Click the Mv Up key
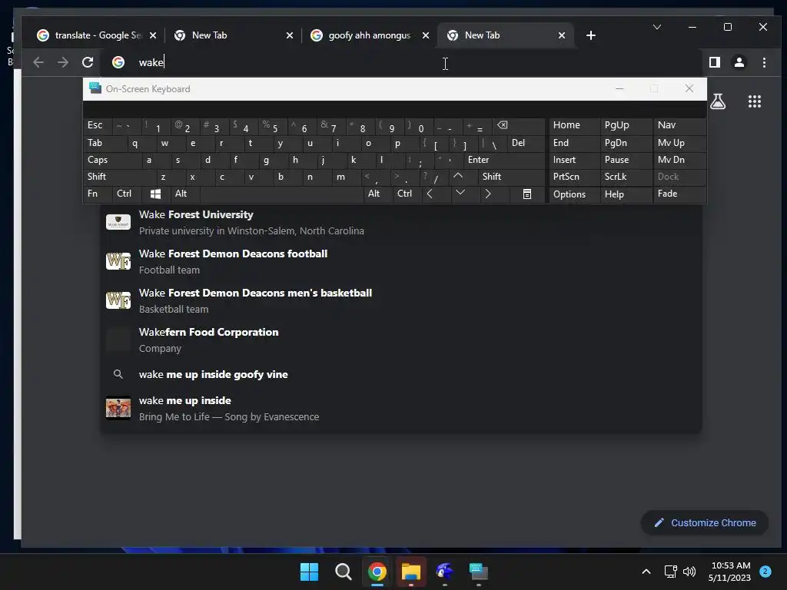Screen dimensions: 787x590 click(x=679, y=143)
